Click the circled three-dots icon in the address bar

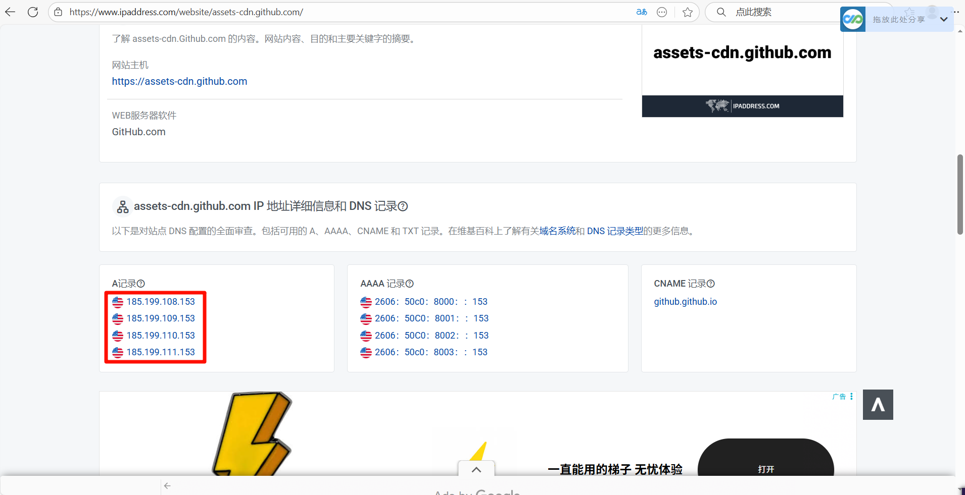(662, 12)
